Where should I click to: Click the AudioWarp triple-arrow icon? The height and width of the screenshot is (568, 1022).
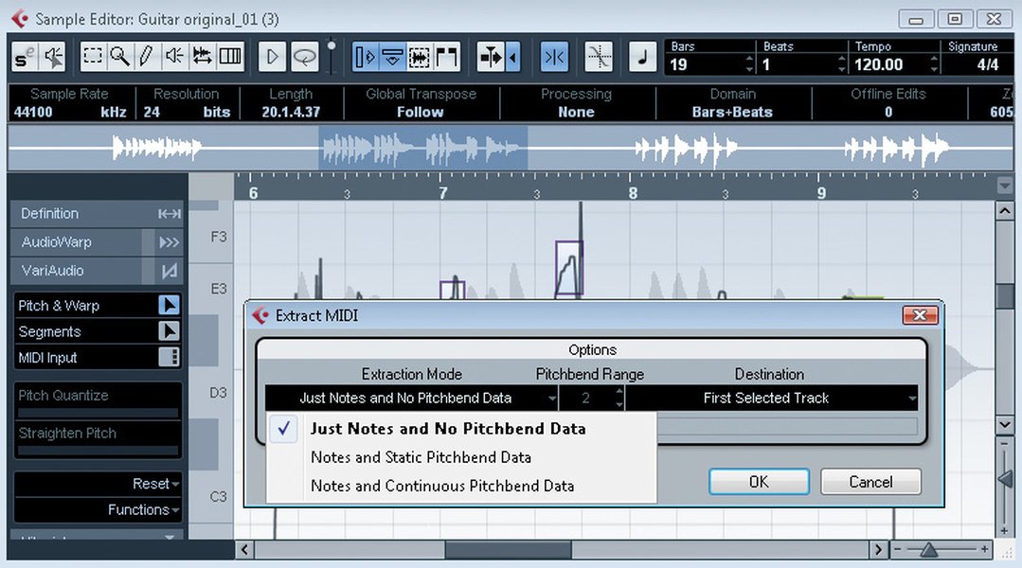[x=169, y=242]
